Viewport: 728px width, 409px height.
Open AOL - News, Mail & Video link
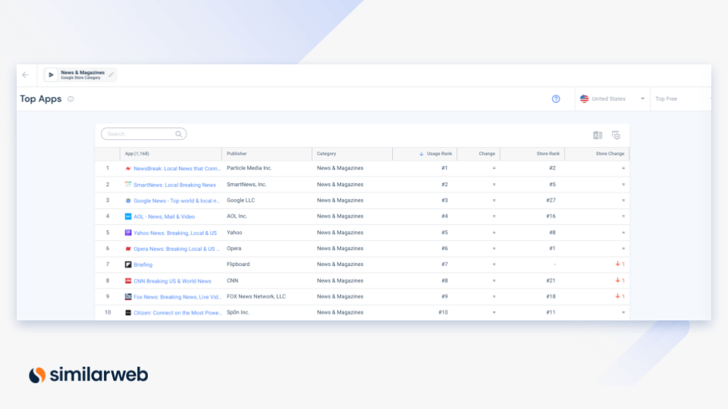(164, 217)
